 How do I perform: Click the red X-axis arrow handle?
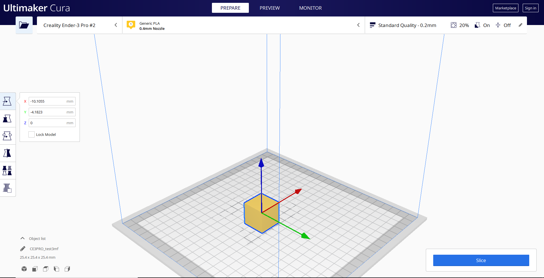298,191
